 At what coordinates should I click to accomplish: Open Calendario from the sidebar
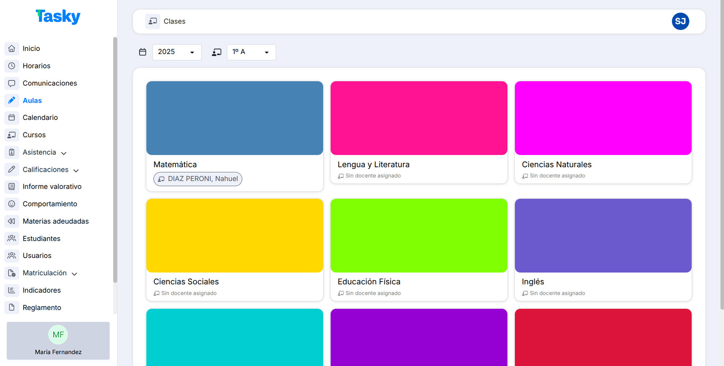(40, 118)
